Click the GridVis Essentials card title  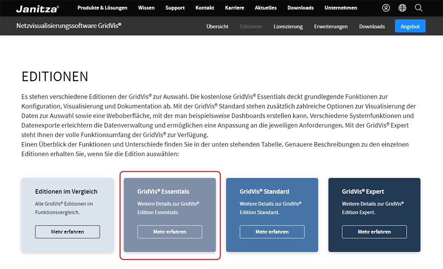pos(163,192)
